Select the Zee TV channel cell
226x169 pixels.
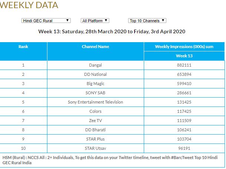pyautogui.click(x=95, y=121)
